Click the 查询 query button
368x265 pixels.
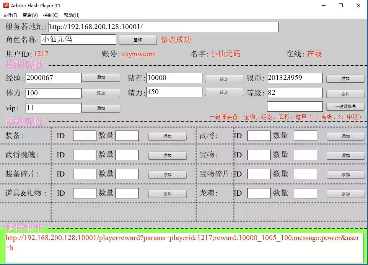pyautogui.click(x=138, y=40)
